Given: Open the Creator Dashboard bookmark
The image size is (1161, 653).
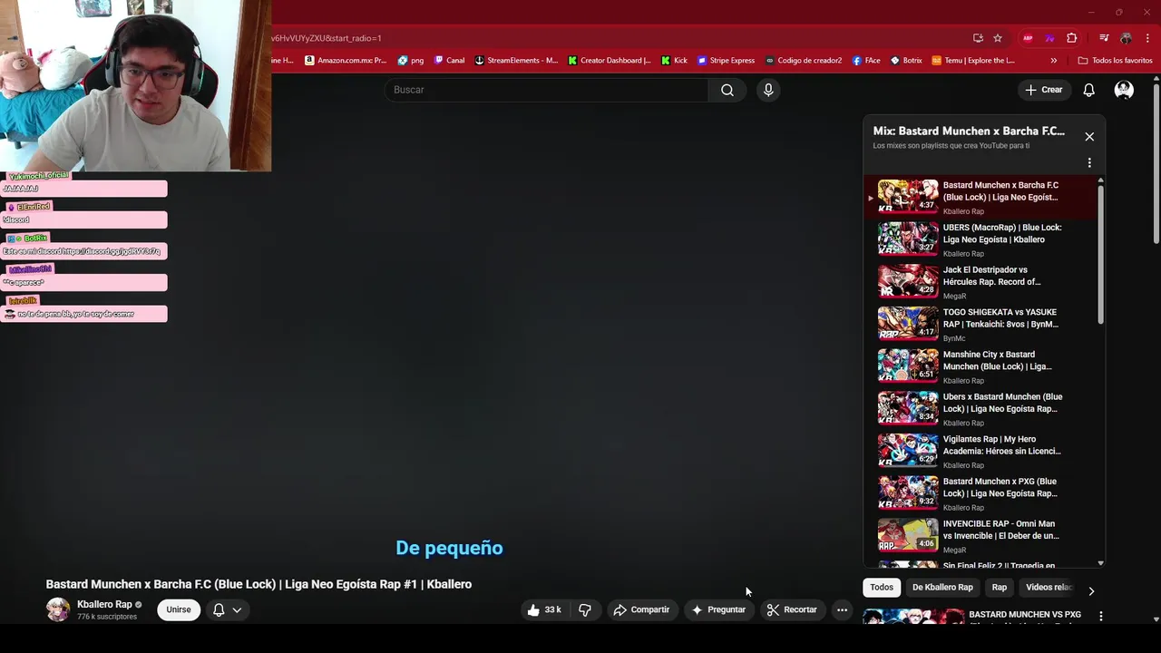Looking at the screenshot, I should (x=610, y=61).
